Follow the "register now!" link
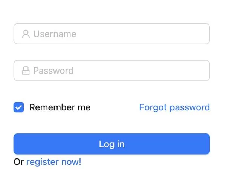Viewport: 226px width, 181px height. [53, 162]
